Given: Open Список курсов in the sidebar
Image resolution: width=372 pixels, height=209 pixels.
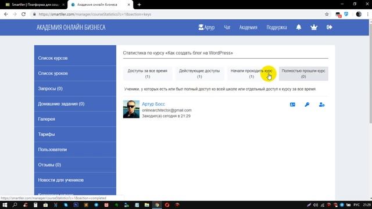Looking at the screenshot, I should (x=75, y=58).
